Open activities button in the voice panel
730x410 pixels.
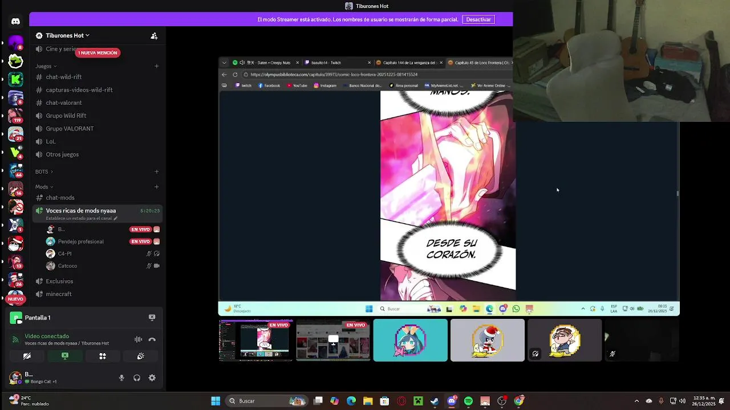click(x=103, y=356)
